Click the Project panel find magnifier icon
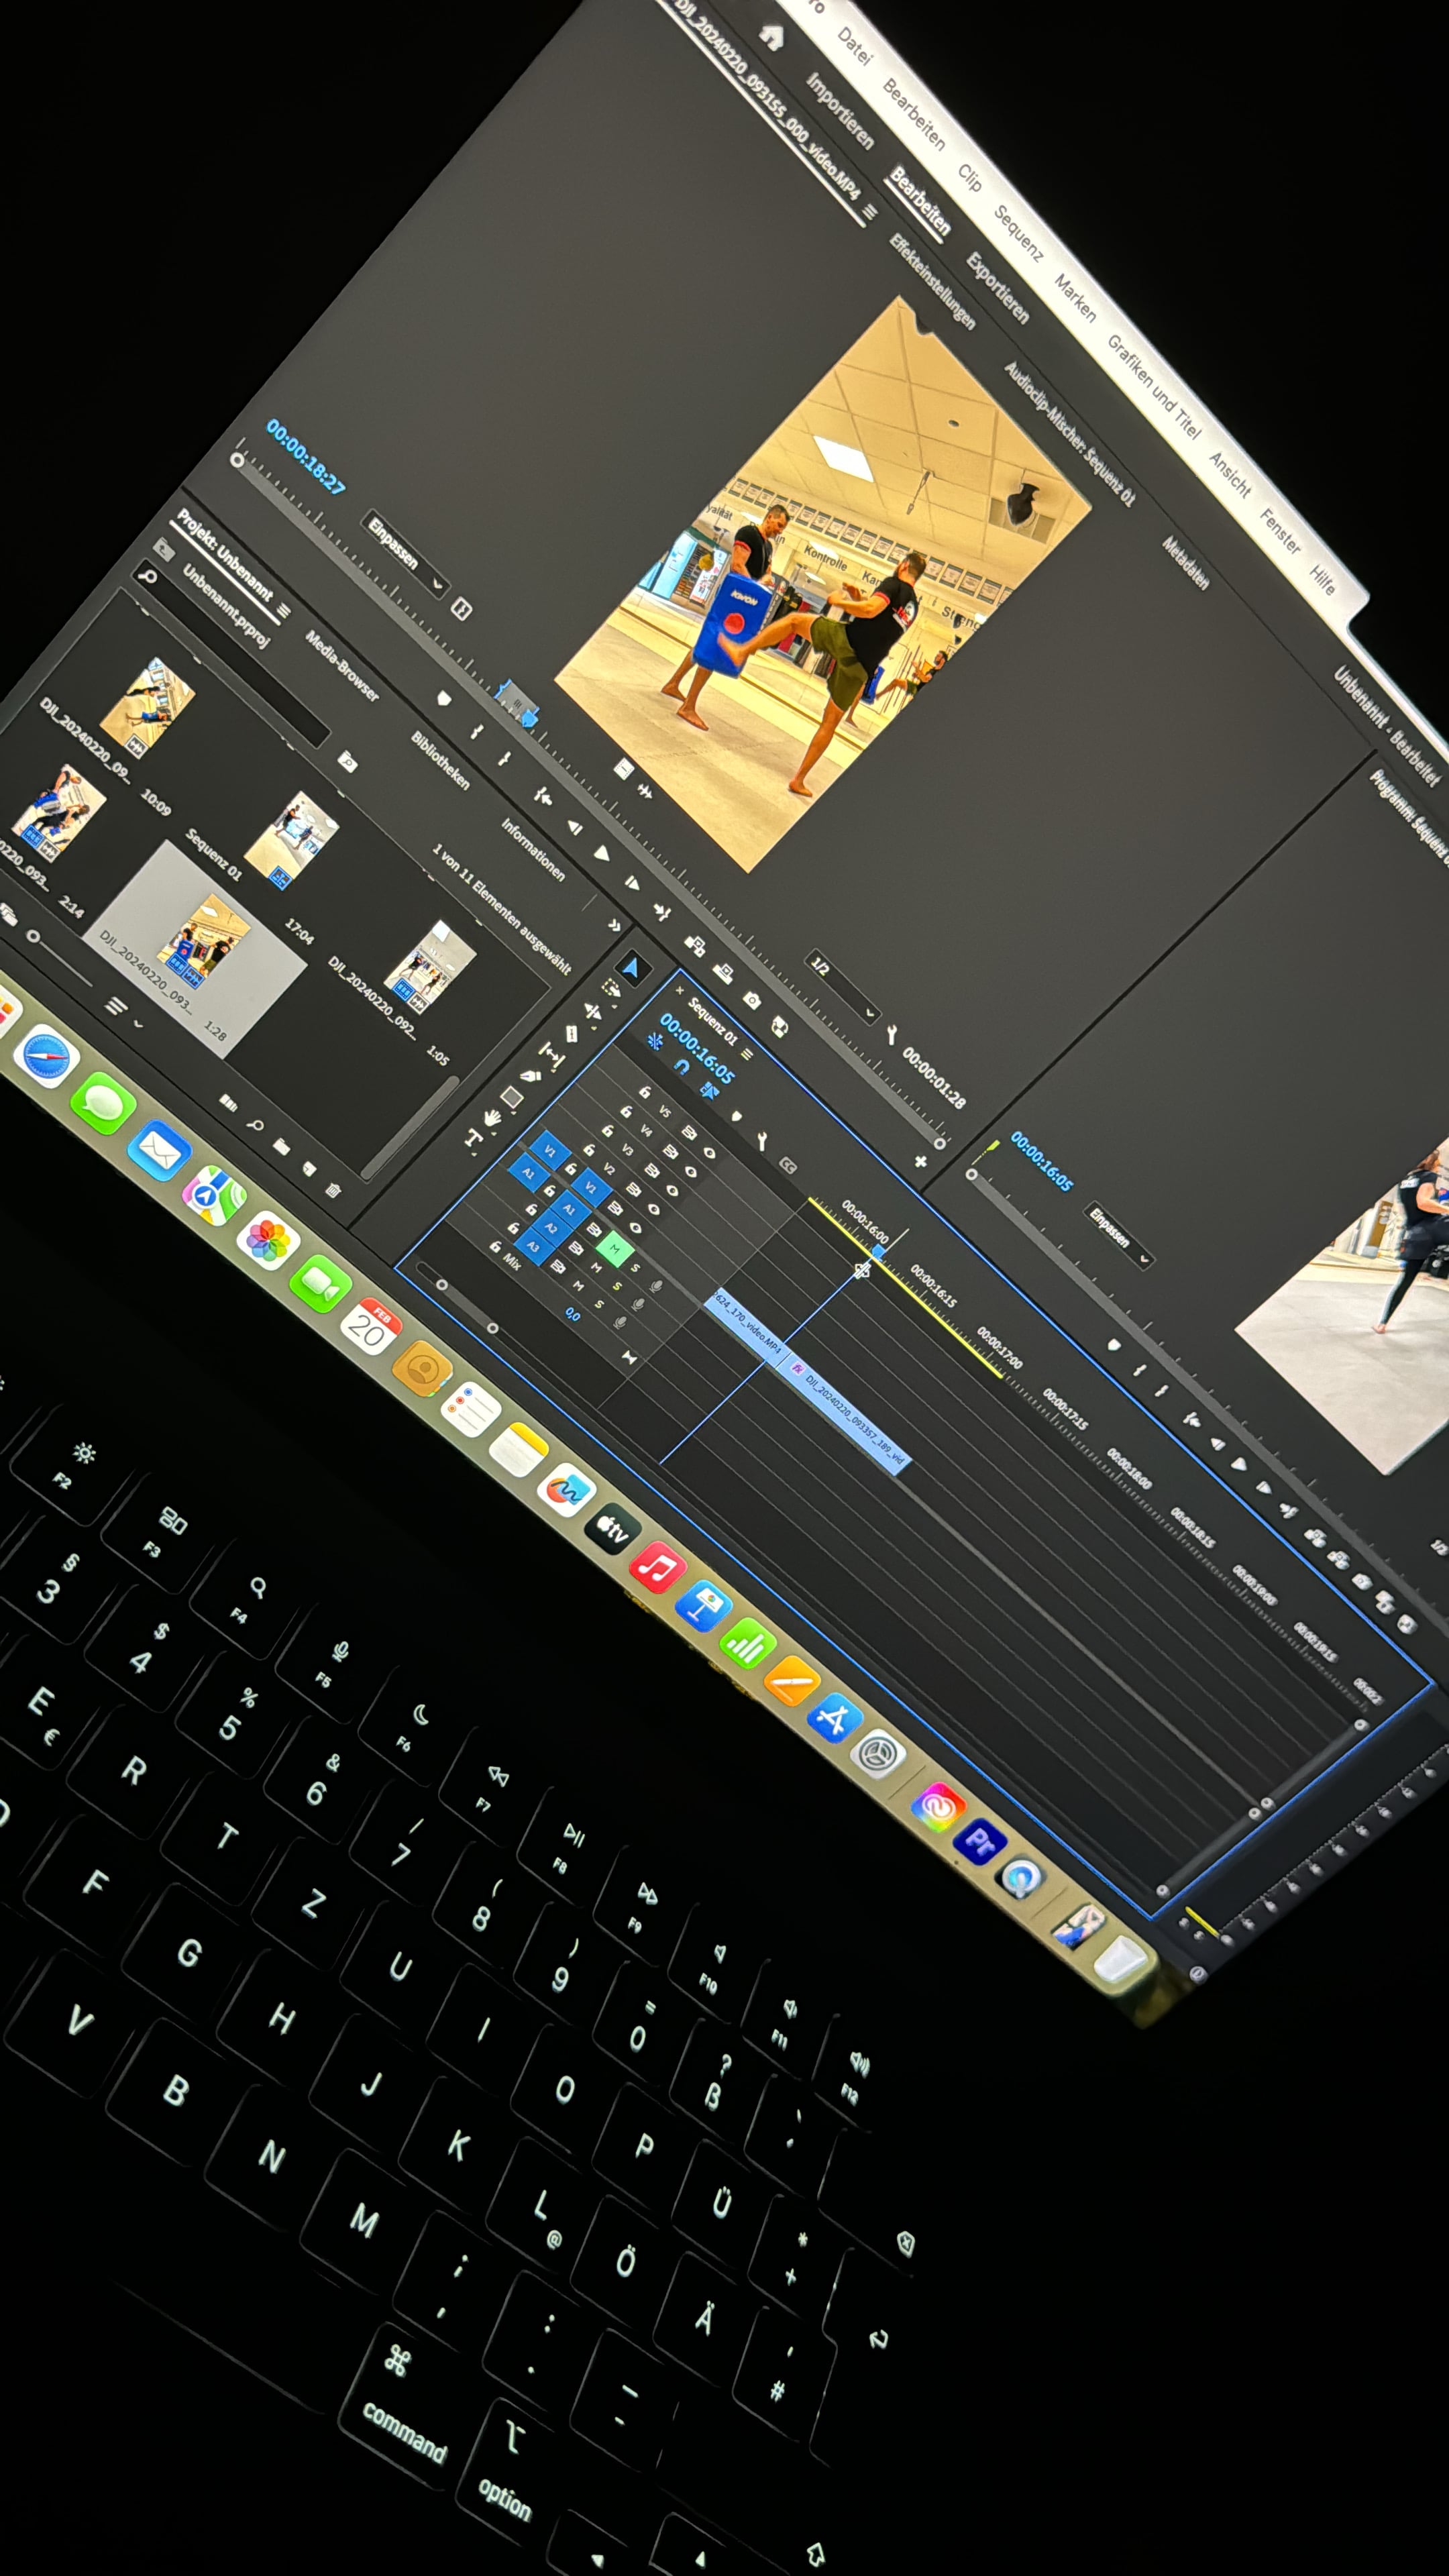Viewport: 1449px width, 2576px height. coord(256,1125)
